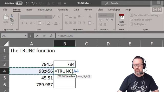Click Middle Align icon
The image size is (164, 92).
pyautogui.click(x=70, y=17)
